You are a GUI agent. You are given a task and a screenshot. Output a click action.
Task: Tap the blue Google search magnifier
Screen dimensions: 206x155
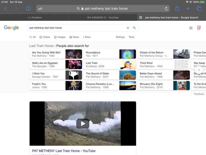(134, 28)
